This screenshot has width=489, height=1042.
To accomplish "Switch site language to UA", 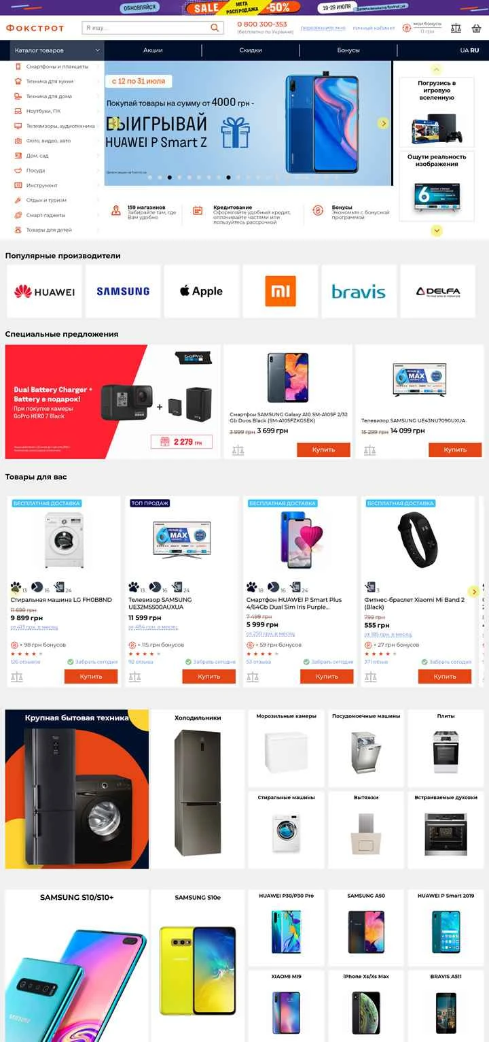I will point(465,50).
